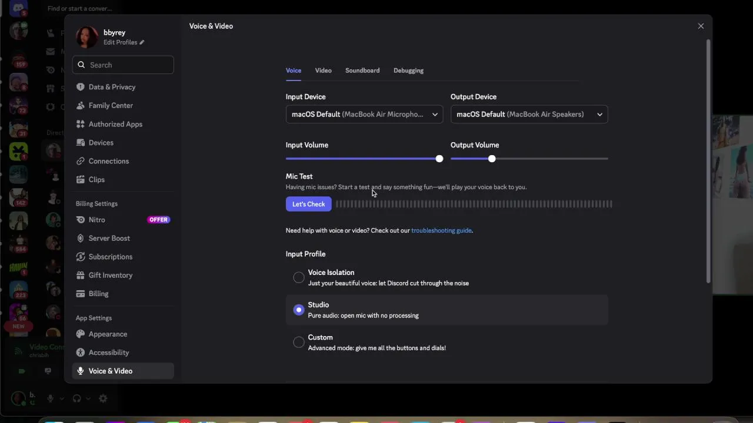Image resolution: width=753 pixels, height=423 pixels.
Task: Click 'Find or start a conversation' field
Action: coord(79,8)
